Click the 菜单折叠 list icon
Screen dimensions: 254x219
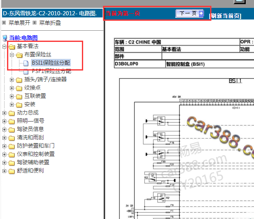coord(34,22)
